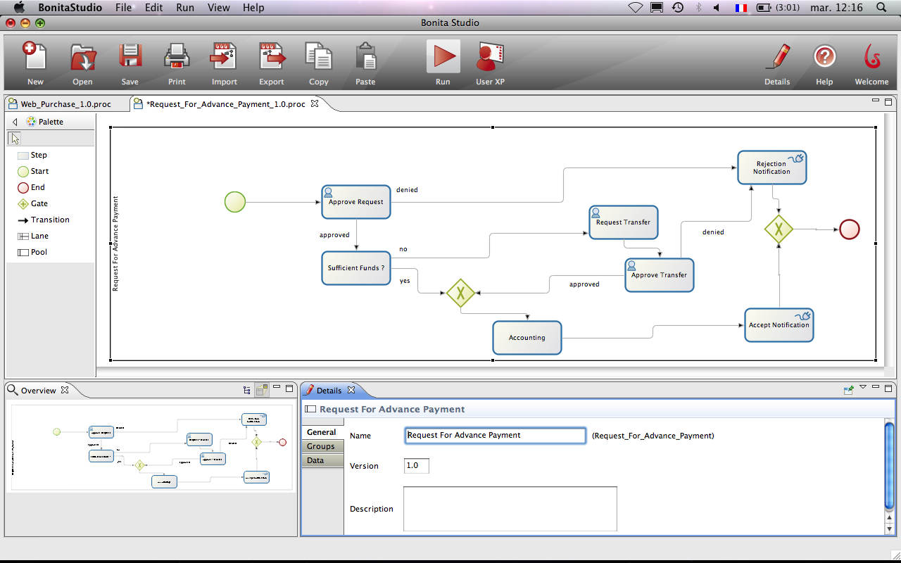Open the Help menu in menu bar

tap(253, 8)
